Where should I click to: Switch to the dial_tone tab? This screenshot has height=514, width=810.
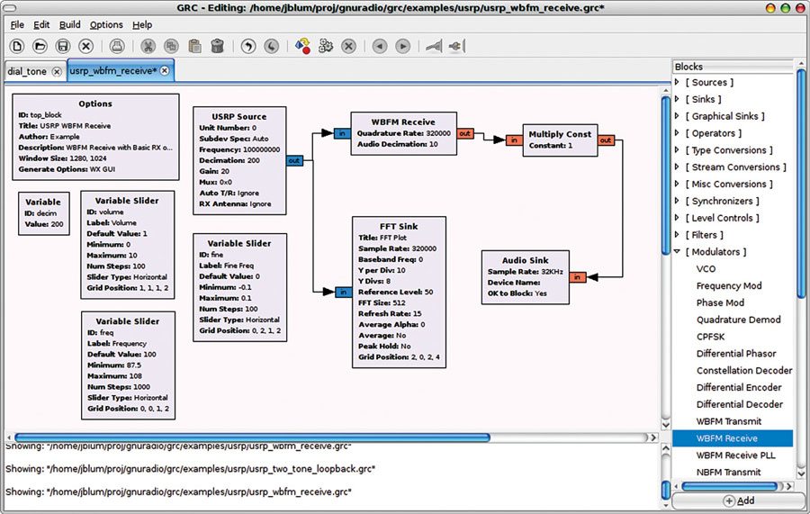pos(27,71)
